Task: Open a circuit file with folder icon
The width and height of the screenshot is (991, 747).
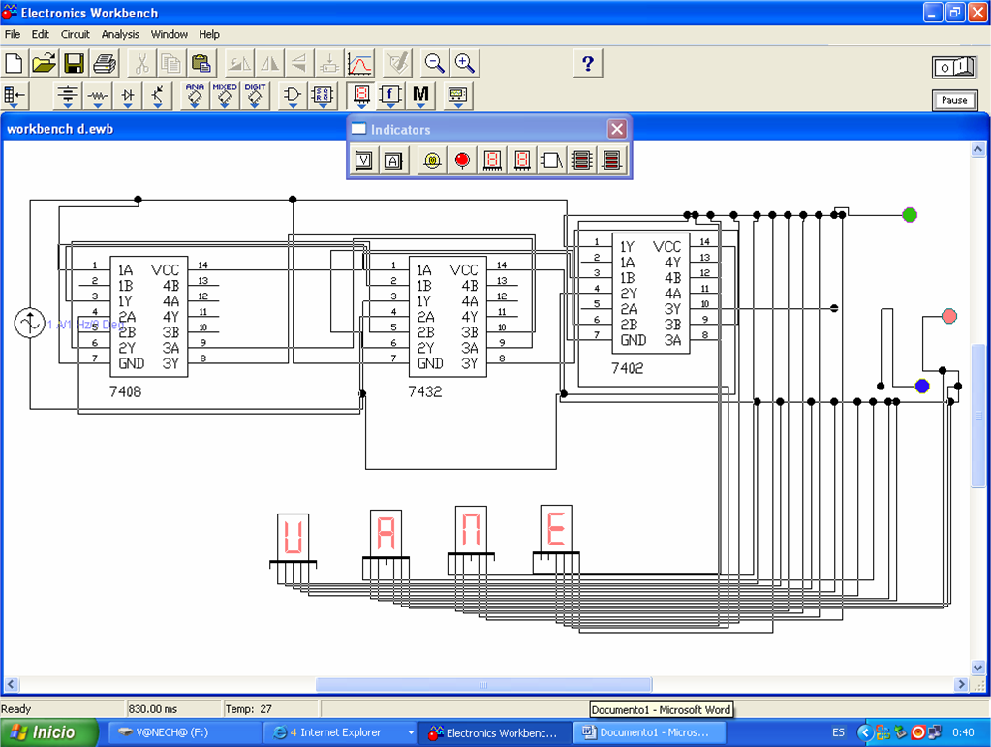Action: coord(45,64)
